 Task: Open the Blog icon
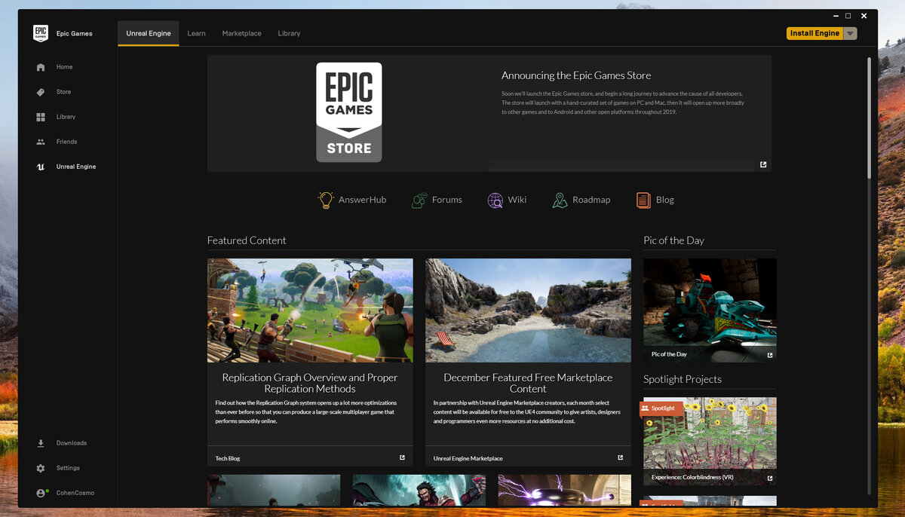click(643, 199)
